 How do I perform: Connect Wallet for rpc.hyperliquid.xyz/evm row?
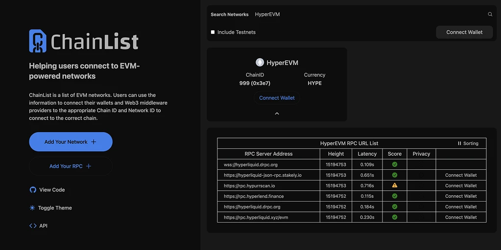click(461, 217)
